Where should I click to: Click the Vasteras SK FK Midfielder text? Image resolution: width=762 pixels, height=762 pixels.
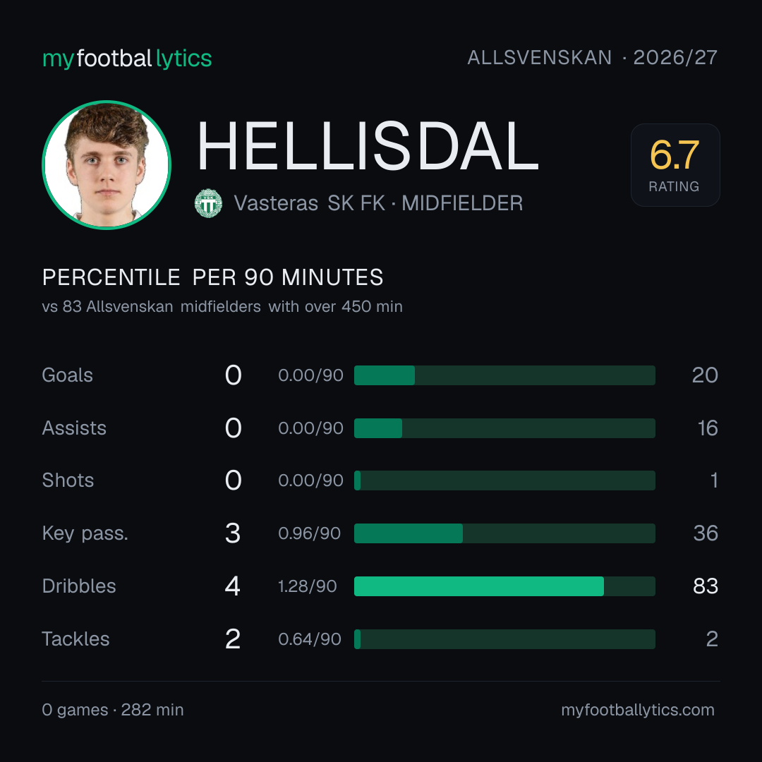coord(378,203)
